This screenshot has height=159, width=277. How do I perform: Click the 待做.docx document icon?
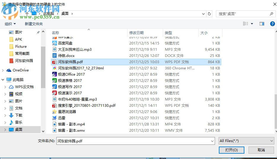(x=54, y=55)
